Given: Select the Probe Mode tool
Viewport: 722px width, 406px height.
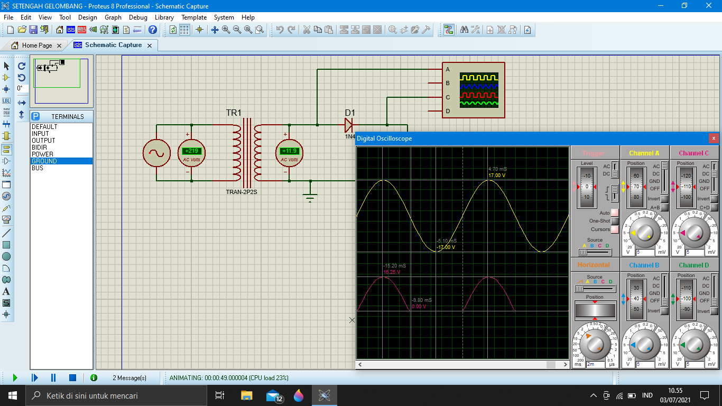Looking at the screenshot, I should click(x=6, y=208).
